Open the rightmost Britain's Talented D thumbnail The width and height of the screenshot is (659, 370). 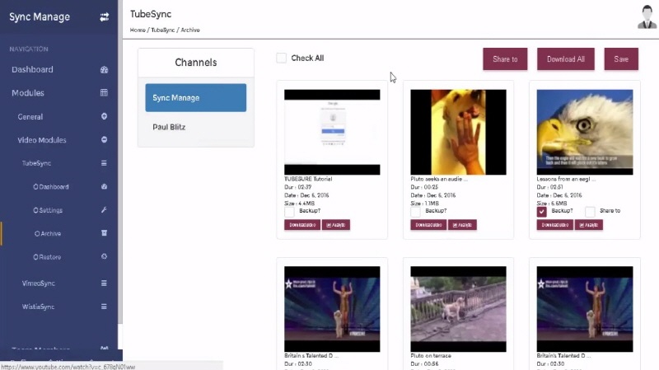click(585, 309)
